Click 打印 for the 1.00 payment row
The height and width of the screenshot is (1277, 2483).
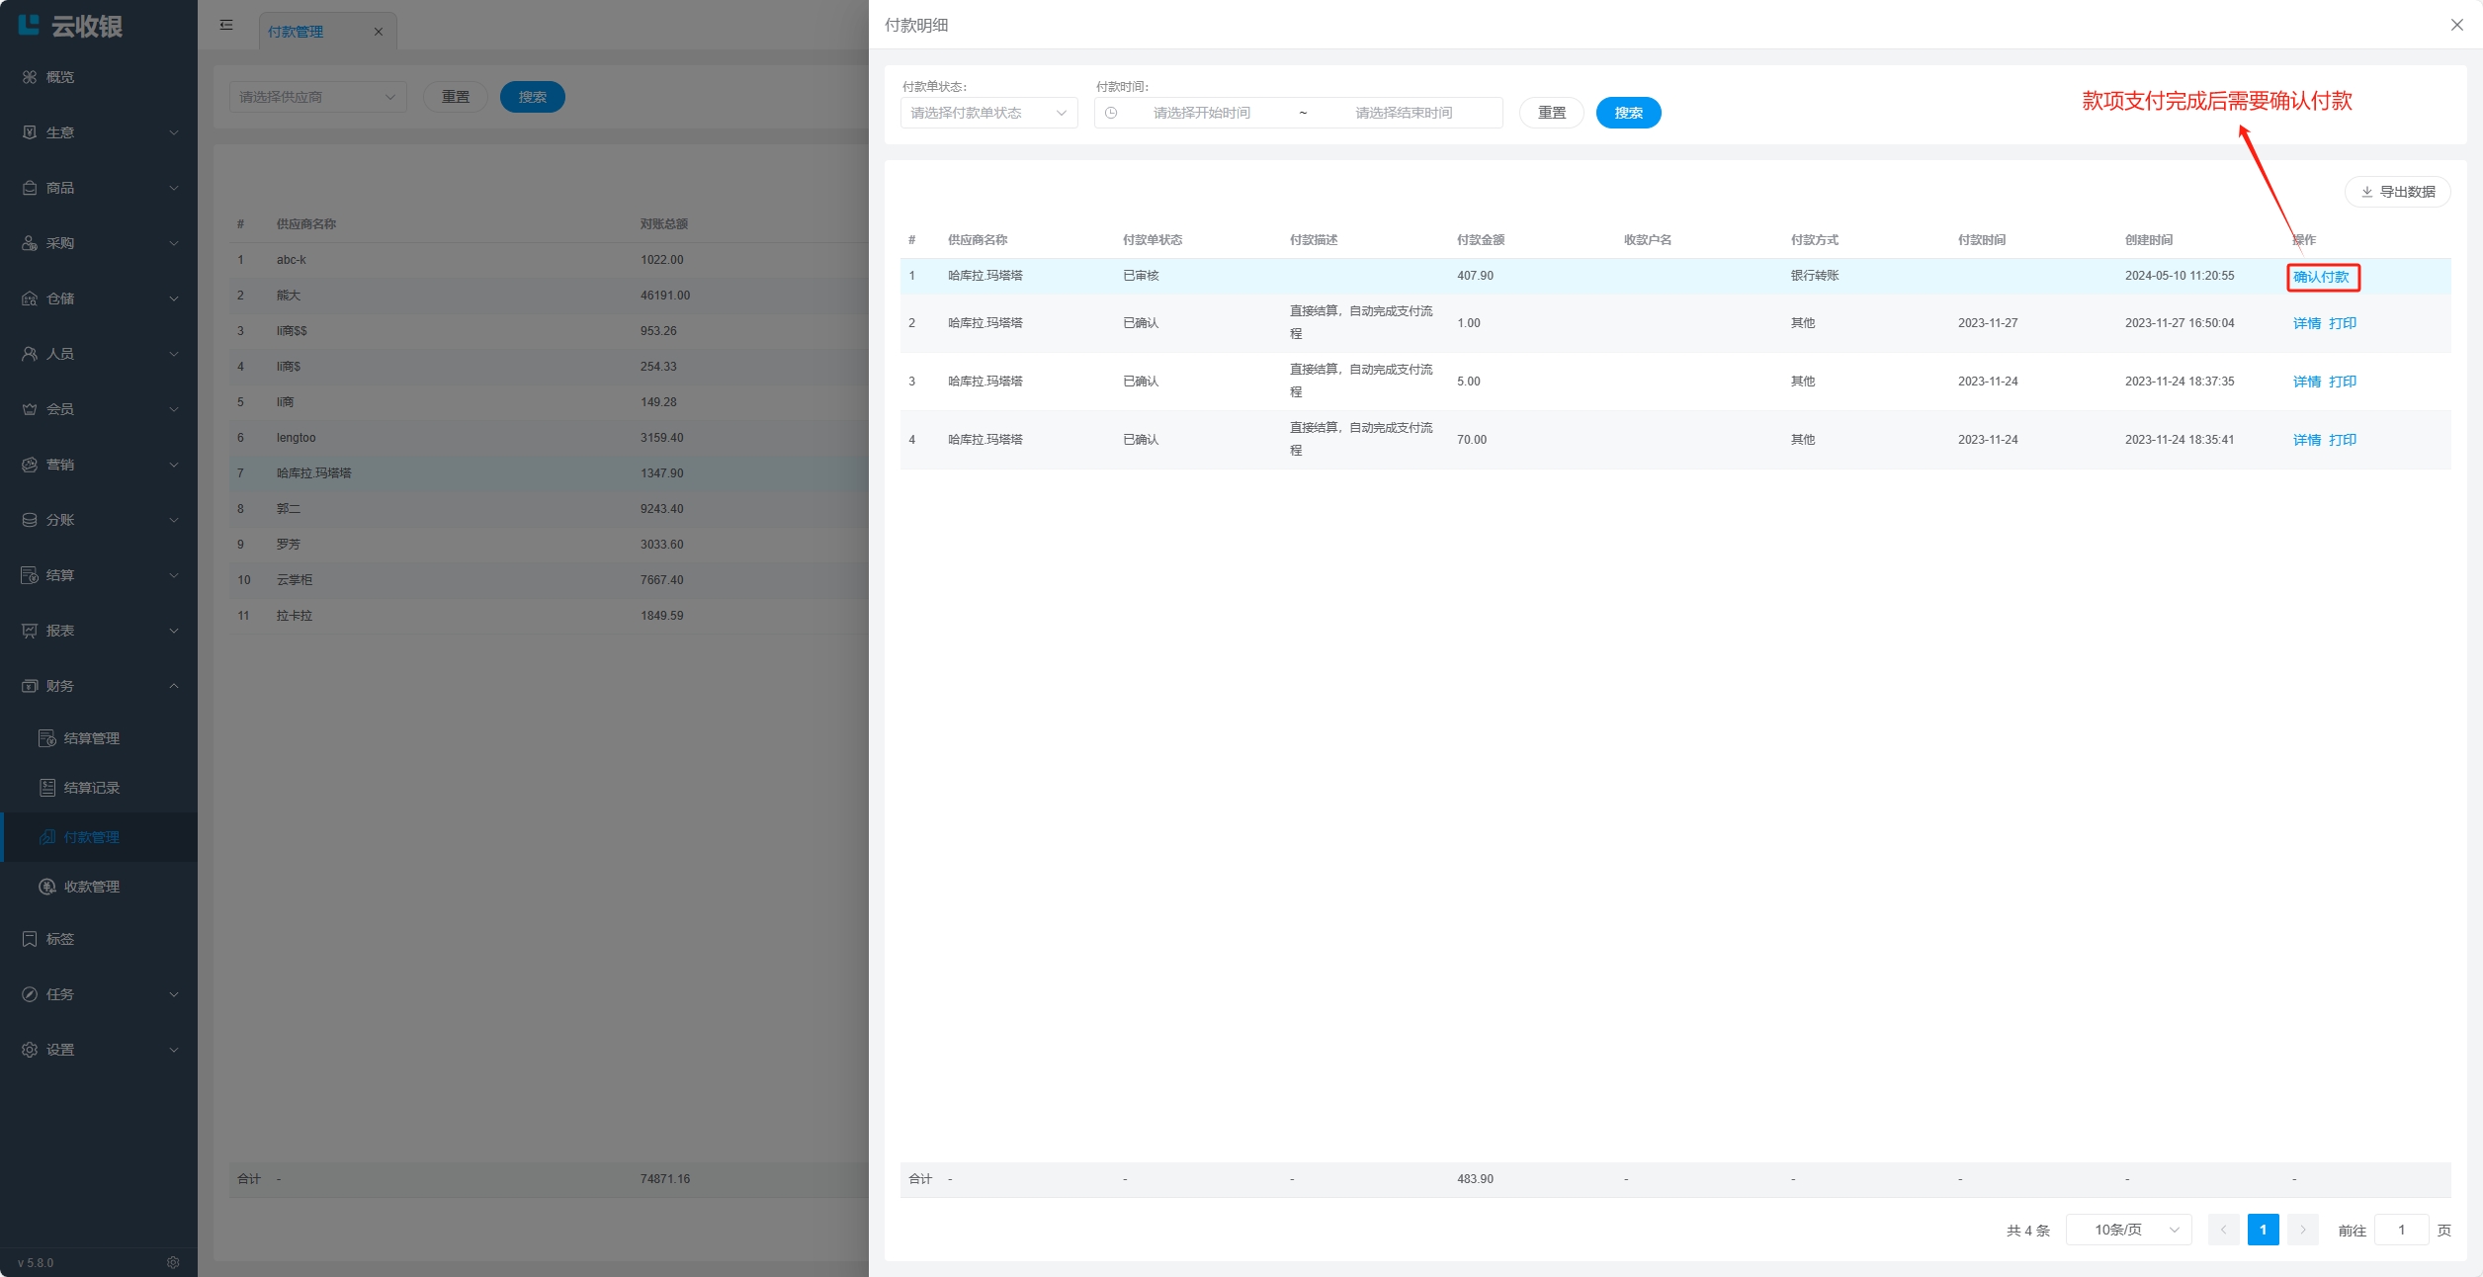[x=2343, y=323]
